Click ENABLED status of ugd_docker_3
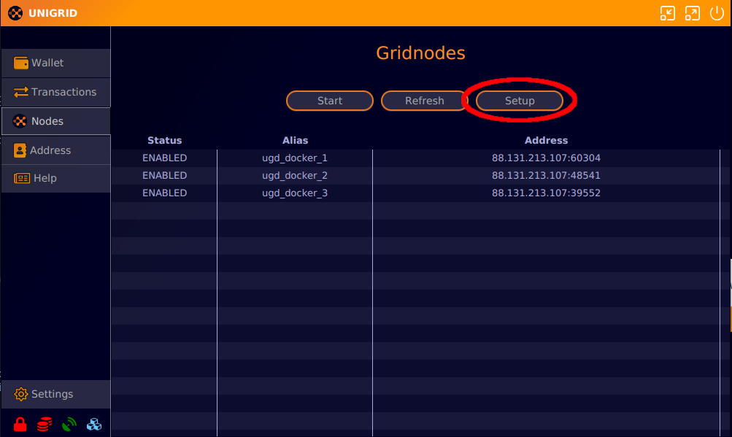Viewport: 732px width, 437px height. 165,193
